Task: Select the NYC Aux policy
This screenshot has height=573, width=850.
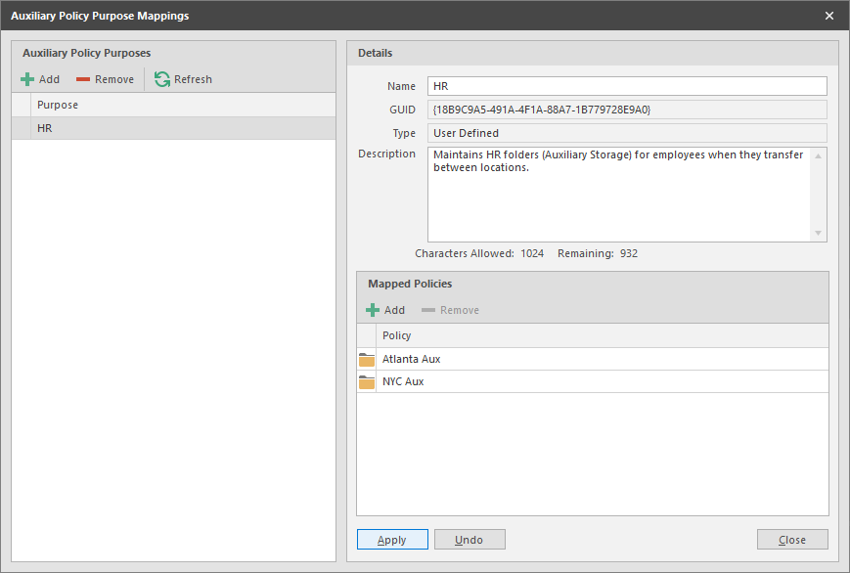Action: pyautogui.click(x=593, y=381)
